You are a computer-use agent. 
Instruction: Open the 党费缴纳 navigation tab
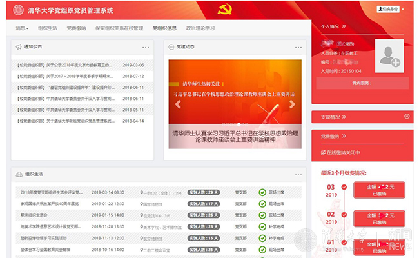pos(75,28)
